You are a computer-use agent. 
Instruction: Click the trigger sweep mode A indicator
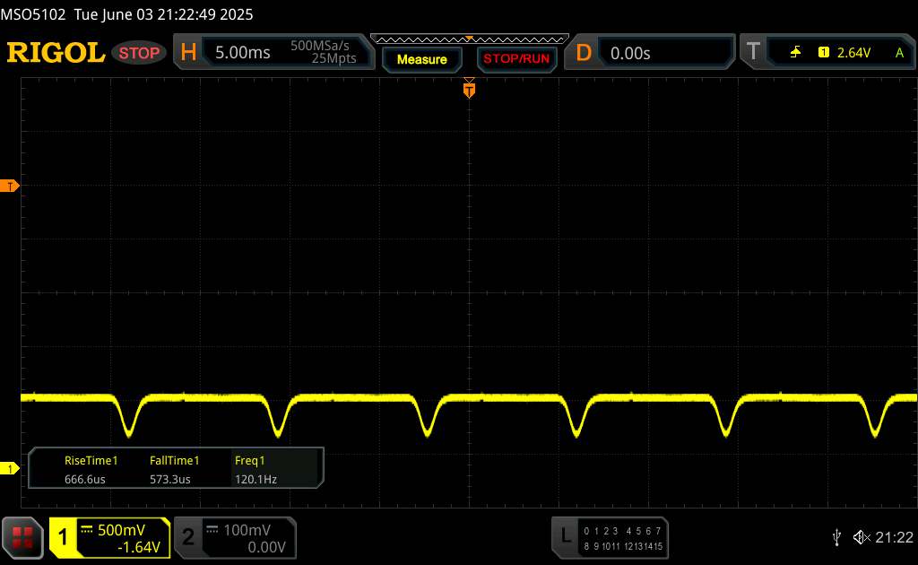(900, 53)
